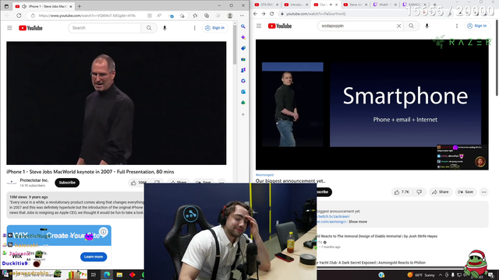Open Edge sidebar Tools briefcase icon
This screenshot has width=499, height=280.
(x=243, y=59)
